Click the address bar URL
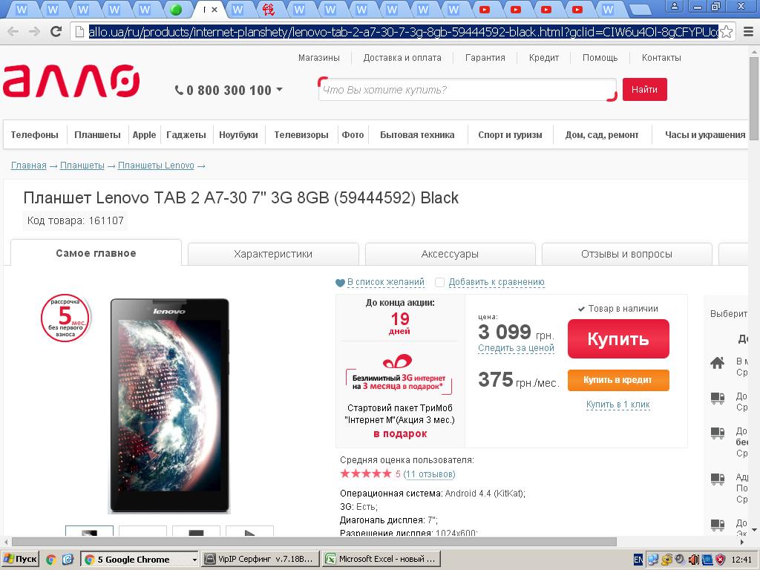 [402, 32]
